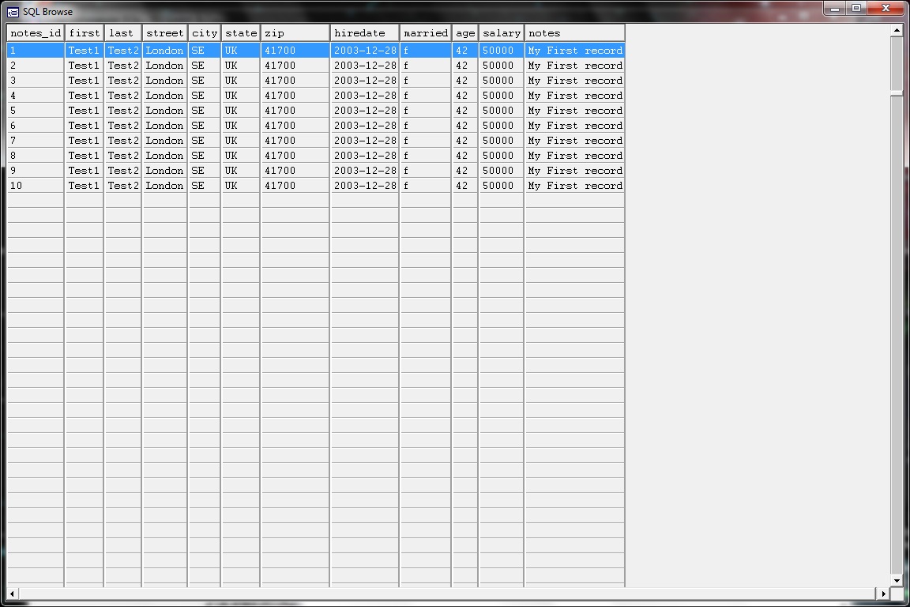
Task: Sort by the salary column header
Action: coord(501,32)
